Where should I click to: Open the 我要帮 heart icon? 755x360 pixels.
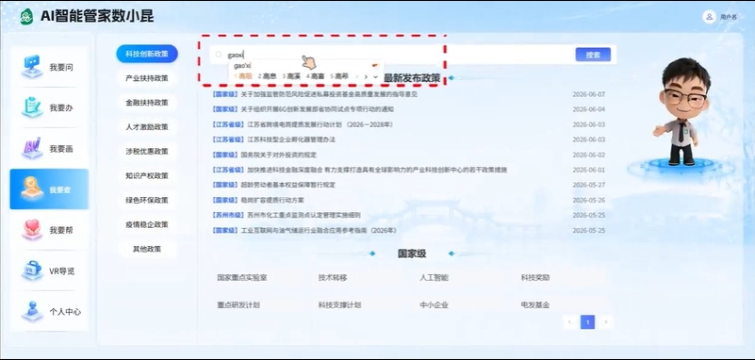click(x=32, y=230)
